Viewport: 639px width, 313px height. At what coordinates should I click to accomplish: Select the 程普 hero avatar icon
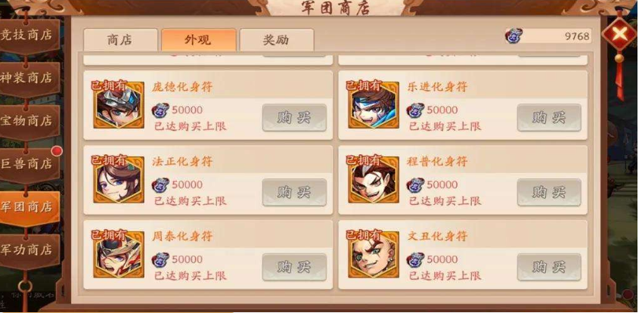click(374, 179)
